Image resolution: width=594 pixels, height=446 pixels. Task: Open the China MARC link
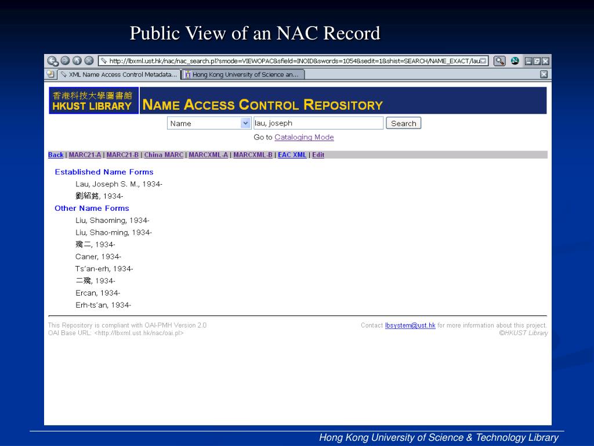164,154
